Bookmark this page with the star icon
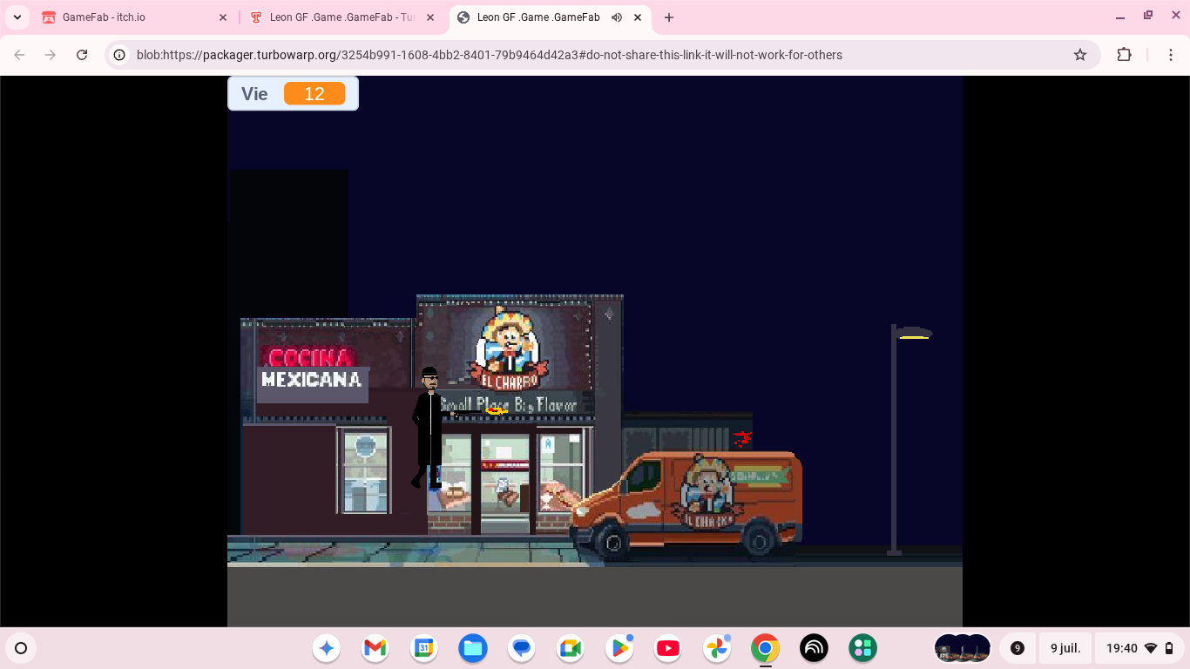The width and height of the screenshot is (1190, 669). [1080, 55]
